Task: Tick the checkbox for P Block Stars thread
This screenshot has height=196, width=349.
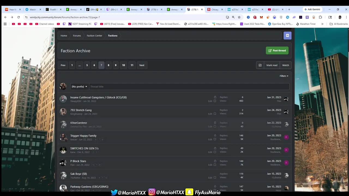Action: coord(215,165)
